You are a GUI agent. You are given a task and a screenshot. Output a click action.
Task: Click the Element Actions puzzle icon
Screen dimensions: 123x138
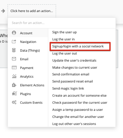click(x=14, y=85)
